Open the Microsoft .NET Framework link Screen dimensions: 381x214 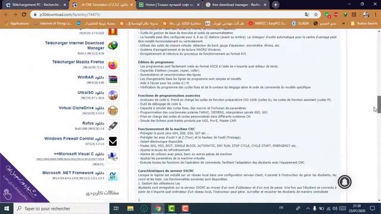(73, 173)
